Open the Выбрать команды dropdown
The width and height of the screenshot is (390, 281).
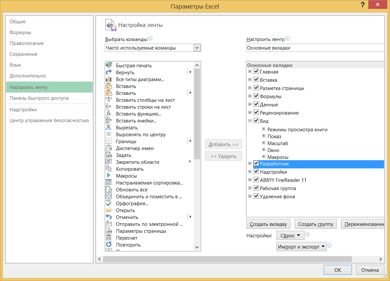[197, 48]
